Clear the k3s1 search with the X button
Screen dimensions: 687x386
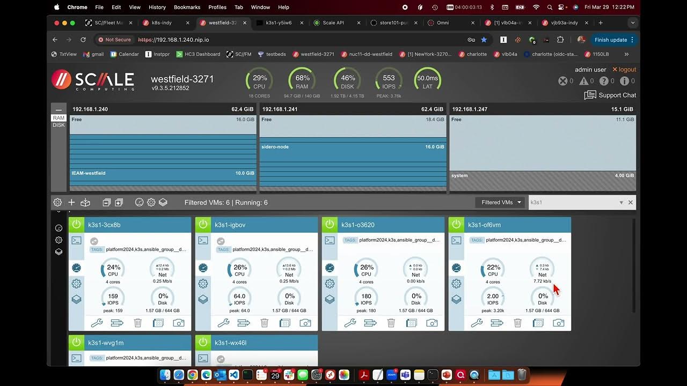(631, 203)
